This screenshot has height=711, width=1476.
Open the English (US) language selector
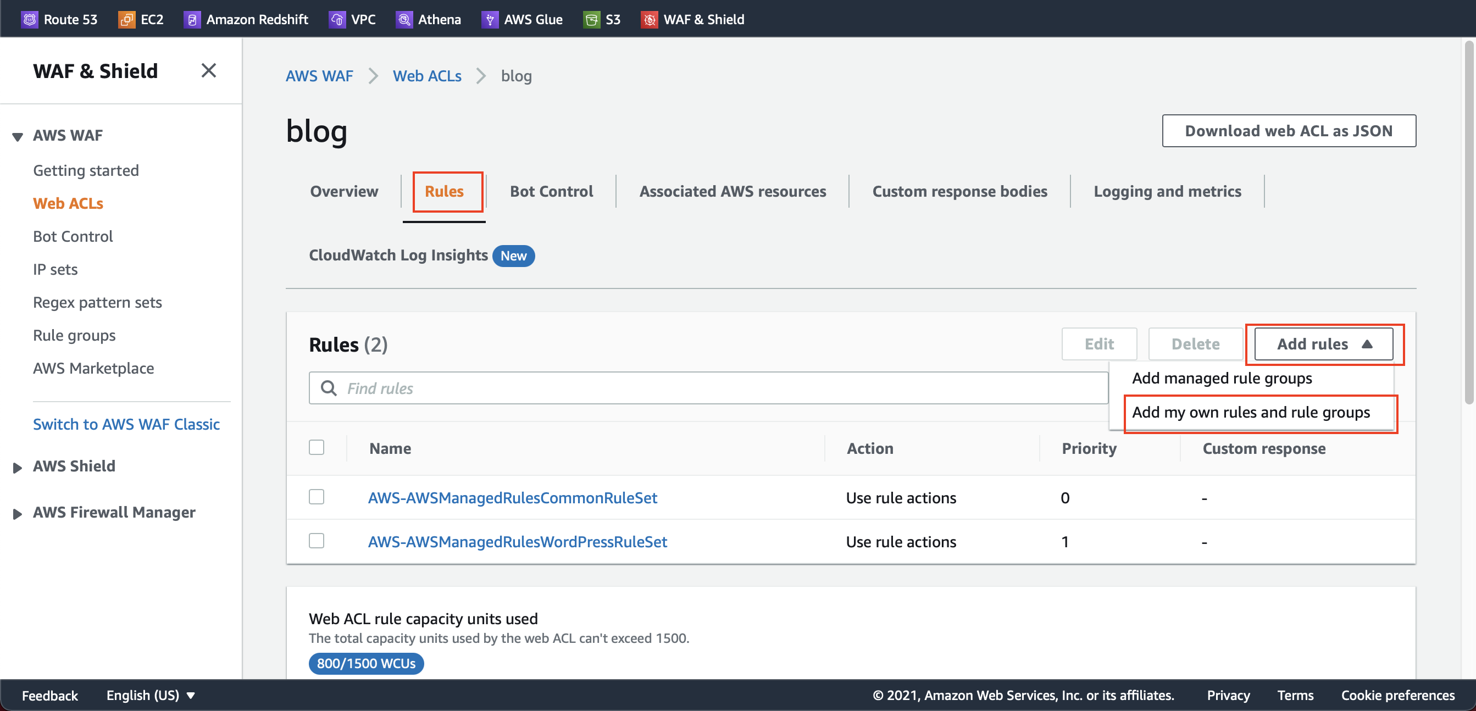pos(151,695)
